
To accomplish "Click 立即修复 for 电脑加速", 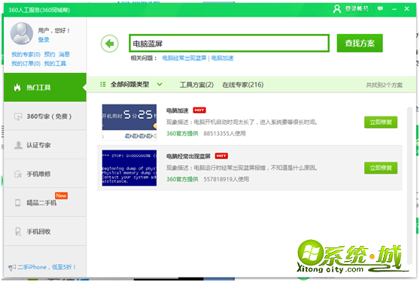I will (381, 123).
